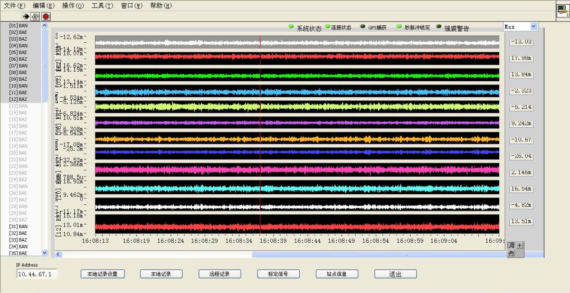Select channel [16] BAN in list

point(21,126)
